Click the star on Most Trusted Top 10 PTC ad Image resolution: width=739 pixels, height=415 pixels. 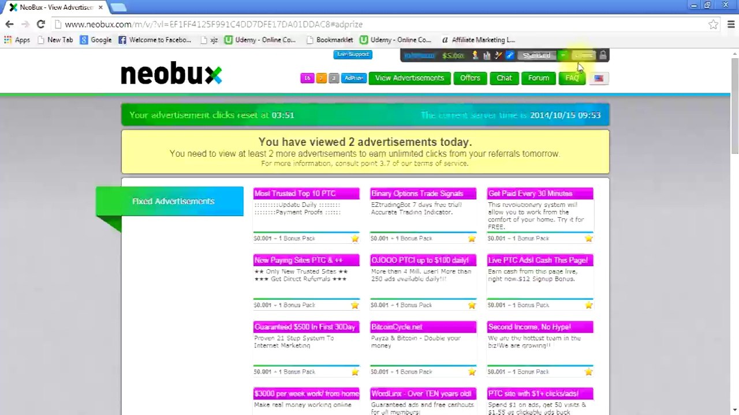coord(355,238)
